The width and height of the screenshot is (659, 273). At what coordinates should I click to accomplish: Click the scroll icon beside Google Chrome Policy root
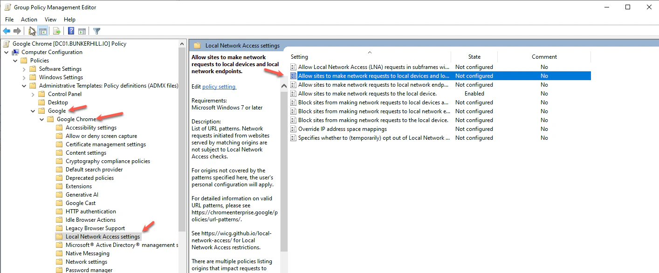click(7, 44)
